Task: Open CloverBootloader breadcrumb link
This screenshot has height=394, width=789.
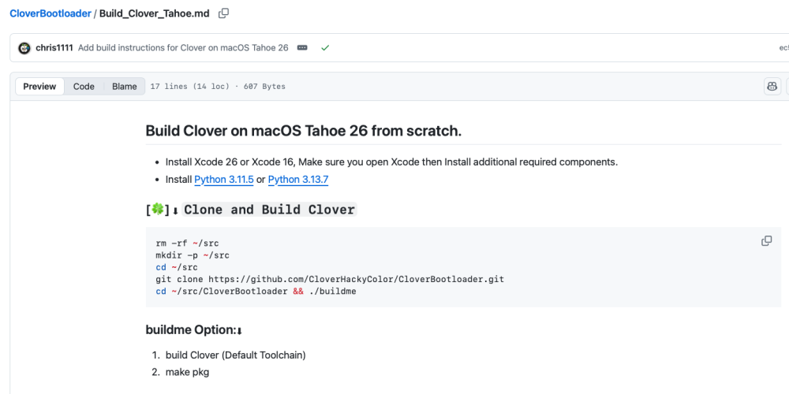Action: tap(50, 13)
